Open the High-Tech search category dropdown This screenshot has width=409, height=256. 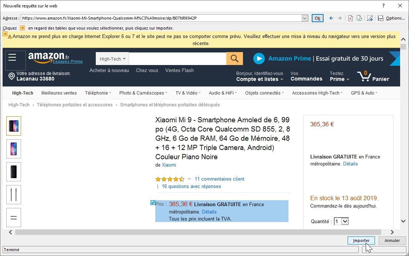tap(112, 59)
